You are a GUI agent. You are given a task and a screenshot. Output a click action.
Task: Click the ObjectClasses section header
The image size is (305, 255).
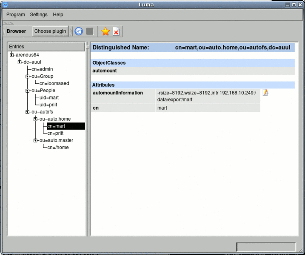coord(193,63)
